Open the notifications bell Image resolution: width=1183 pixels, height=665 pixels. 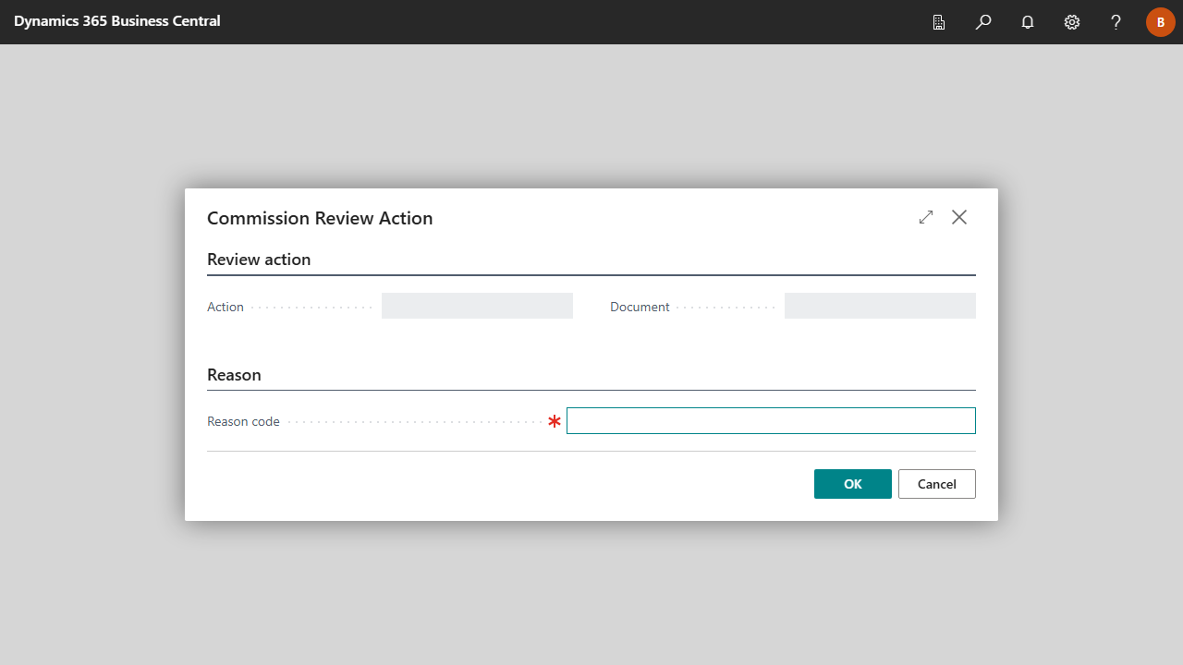coord(1028,22)
